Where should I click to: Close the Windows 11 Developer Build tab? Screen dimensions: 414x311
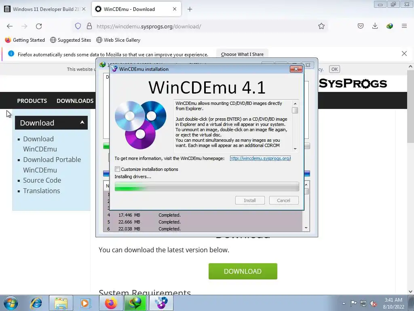click(84, 9)
